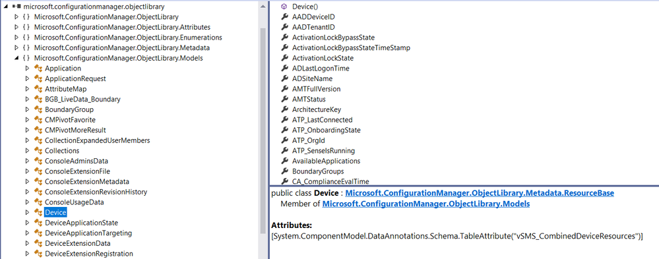Select the ConsoleExtensionRevisionHistory class
This screenshot has width=659, height=259.
click(96, 192)
